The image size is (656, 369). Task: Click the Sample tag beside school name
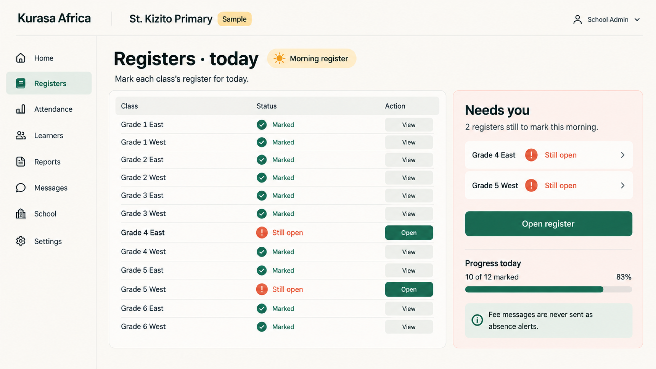pyautogui.click(x=234, y=19)
